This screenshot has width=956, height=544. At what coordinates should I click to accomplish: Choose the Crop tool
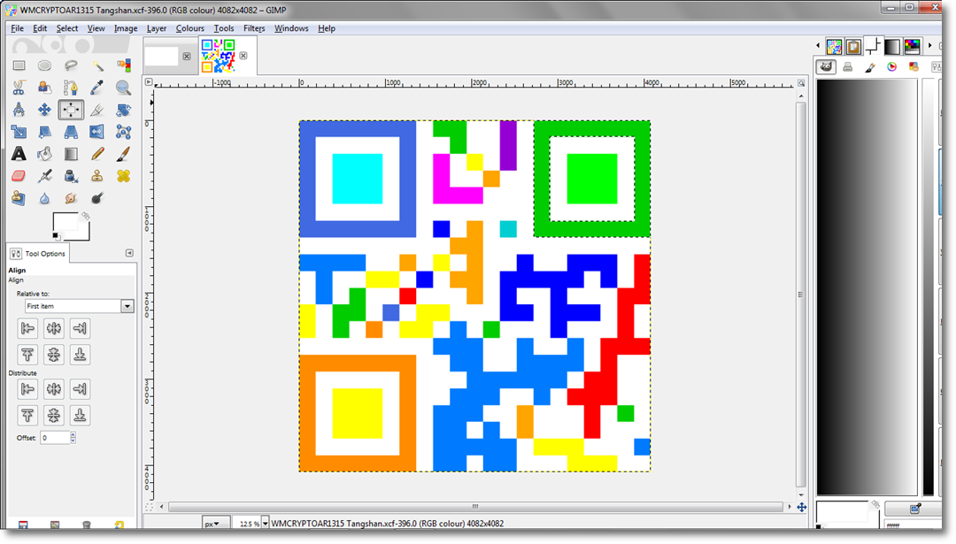97,110
